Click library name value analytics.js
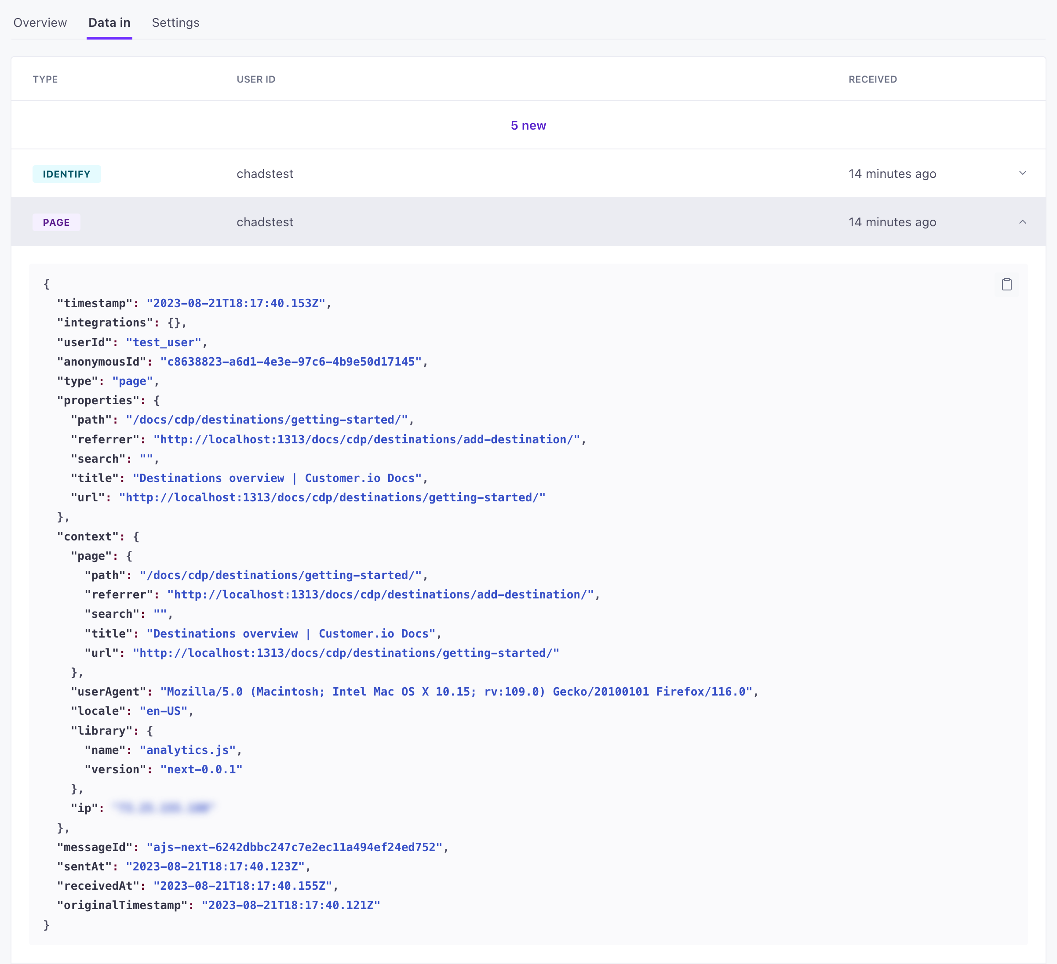Image resolution: width=1057 pixels, height=964 pixels. pos(188,750)
